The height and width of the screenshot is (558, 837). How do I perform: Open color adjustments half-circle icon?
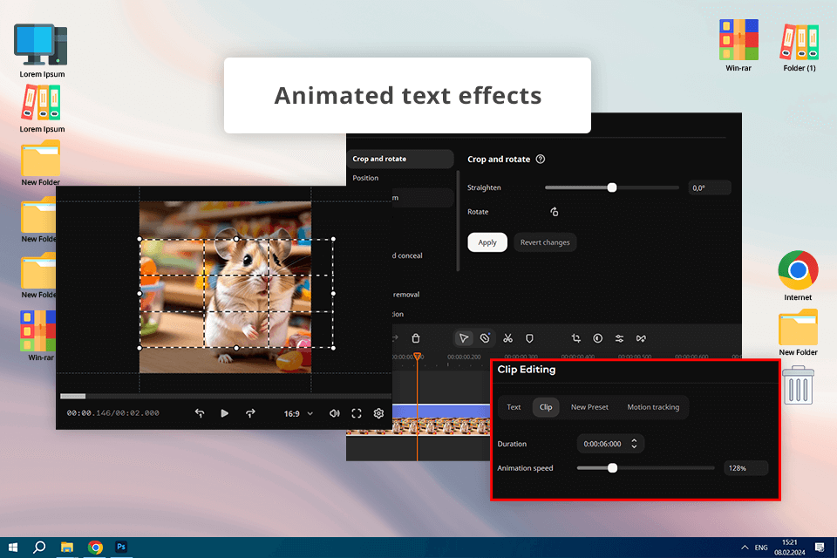[x=598, y=338]
